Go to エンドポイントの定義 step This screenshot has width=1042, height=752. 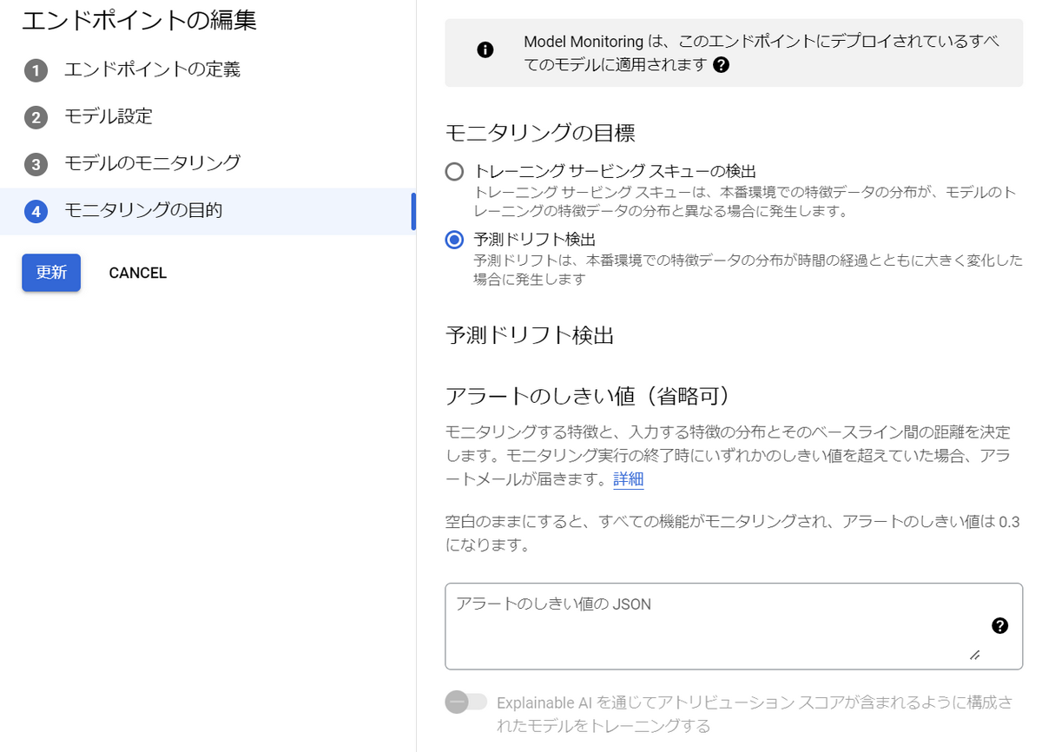(x=152, y=69)
